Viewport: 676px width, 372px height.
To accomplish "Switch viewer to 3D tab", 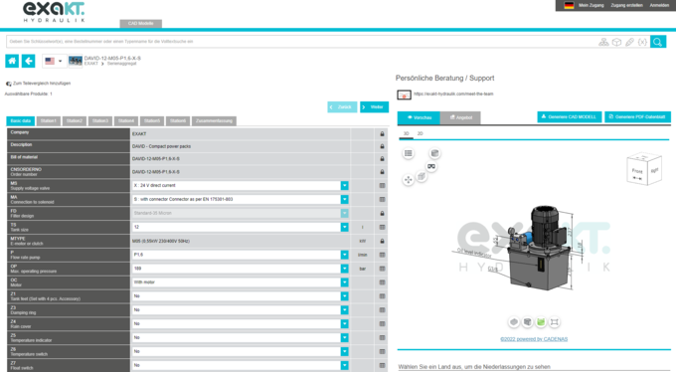I will coord(406,134).
